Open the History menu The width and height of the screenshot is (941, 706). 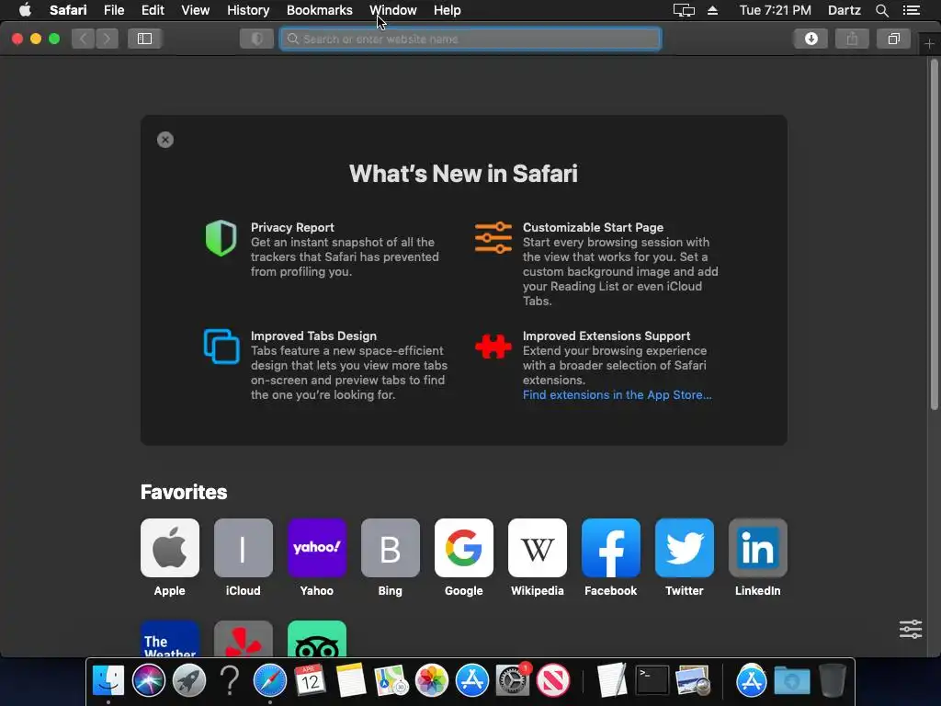coord(248,10)
